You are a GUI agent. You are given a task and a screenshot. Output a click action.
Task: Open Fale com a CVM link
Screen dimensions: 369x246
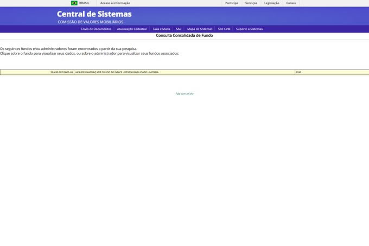point(184,94)
